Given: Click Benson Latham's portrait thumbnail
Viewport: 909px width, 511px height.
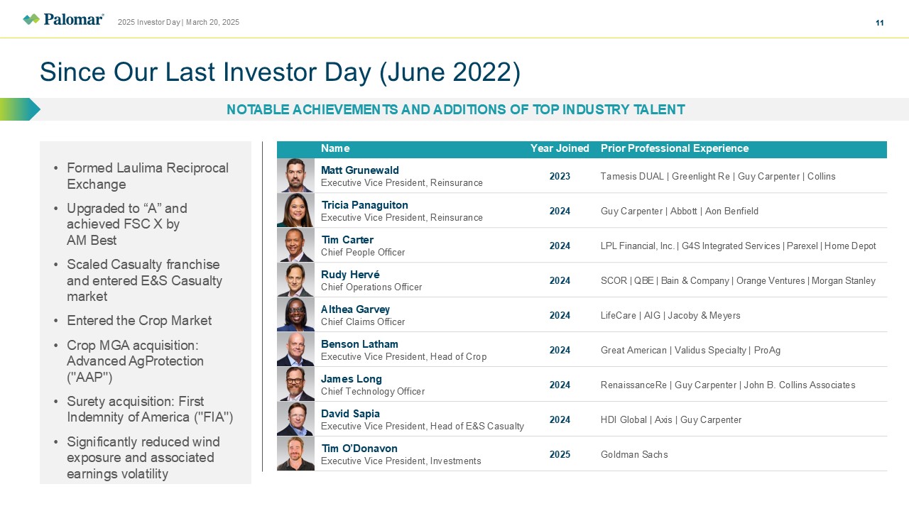Looking at the screenshot, I should tap(295, 349).
